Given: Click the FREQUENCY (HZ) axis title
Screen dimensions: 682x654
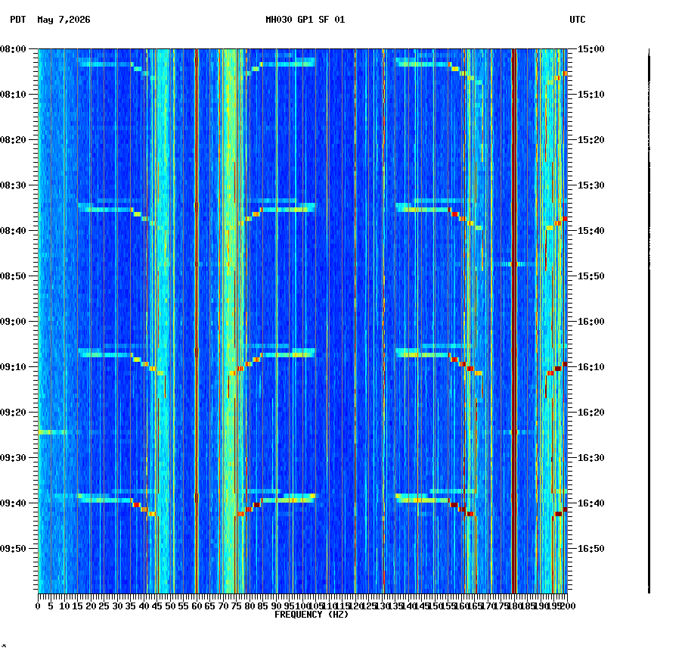Looking at the screenshot, I should point(312,615).
